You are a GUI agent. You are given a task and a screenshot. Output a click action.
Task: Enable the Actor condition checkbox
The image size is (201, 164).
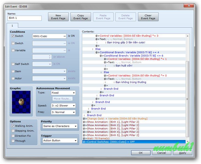(13, 78)
